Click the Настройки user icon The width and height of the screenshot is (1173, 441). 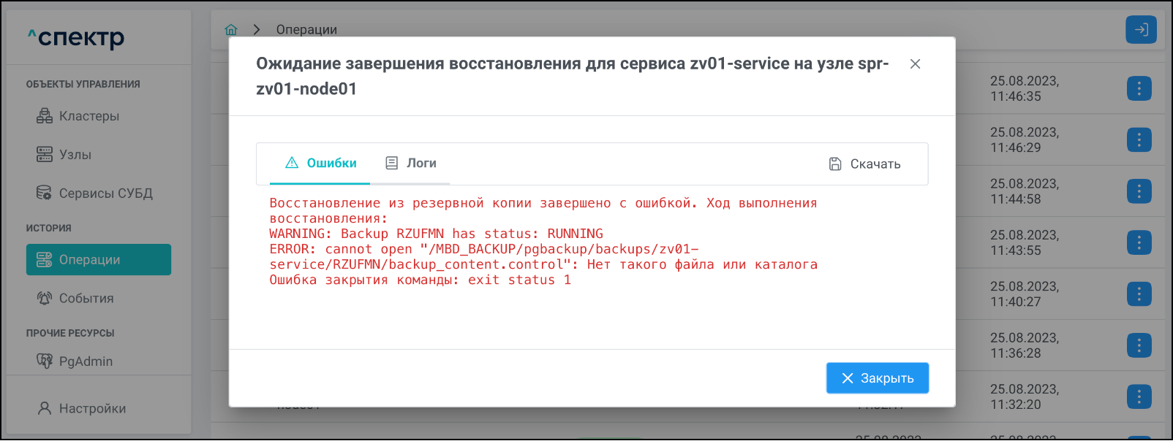45,408
